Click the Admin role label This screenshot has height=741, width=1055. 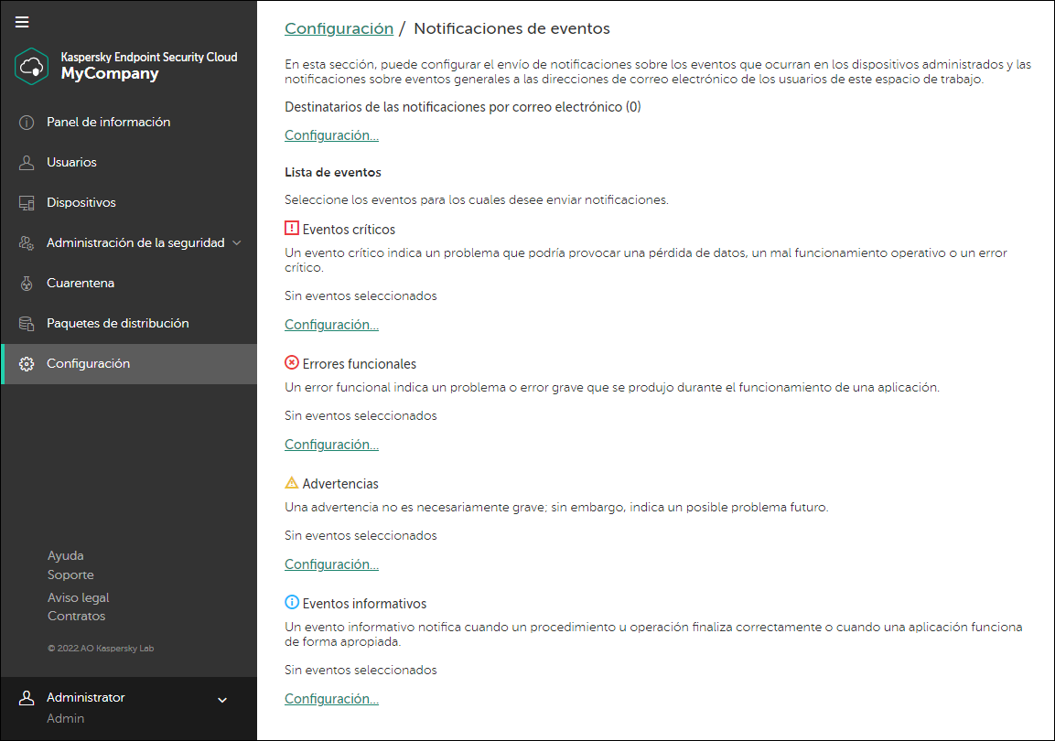[65, 719]
